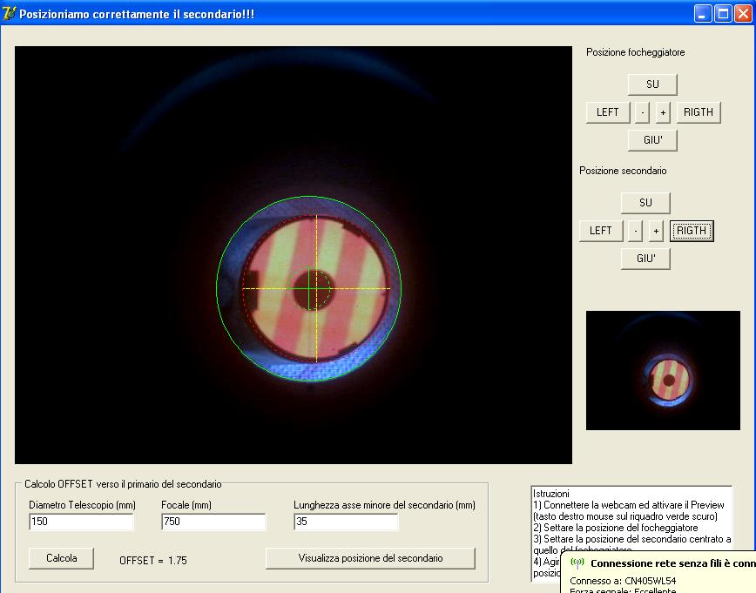Click the 'Posizione secondario' label
756x593 pixels.
pyautogui.click(x=623, y=171)
